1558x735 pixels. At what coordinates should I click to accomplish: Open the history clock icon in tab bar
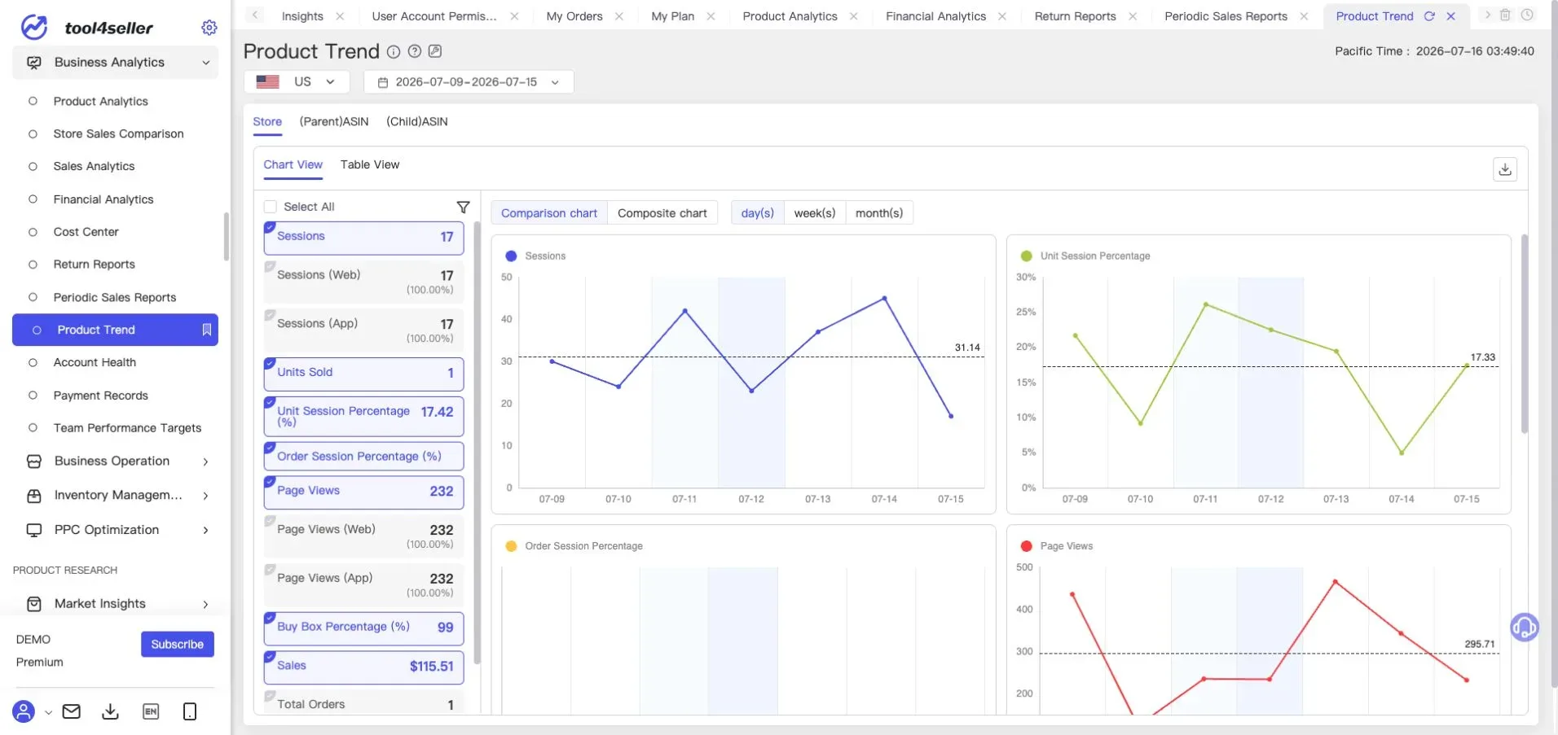[x=1527, y=15]
